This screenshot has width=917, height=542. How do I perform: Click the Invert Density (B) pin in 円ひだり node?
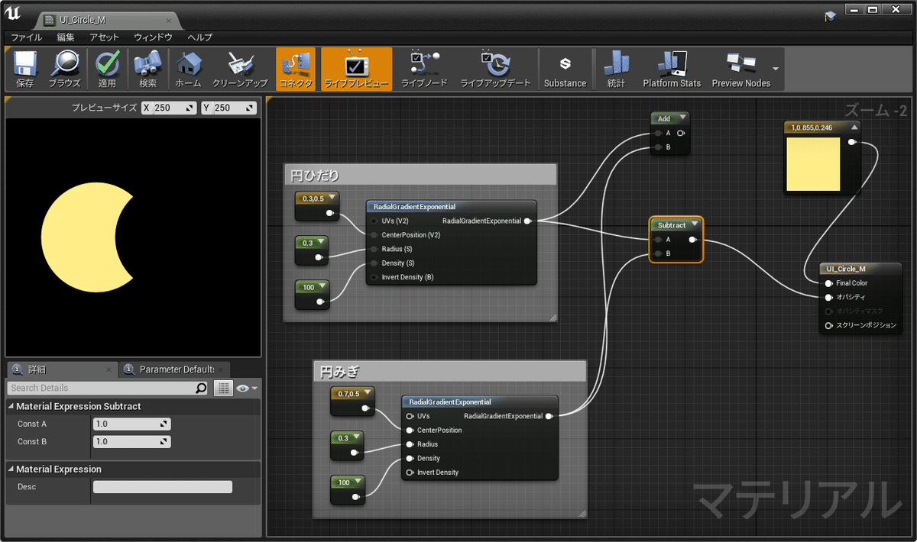(x=374, y=277)
